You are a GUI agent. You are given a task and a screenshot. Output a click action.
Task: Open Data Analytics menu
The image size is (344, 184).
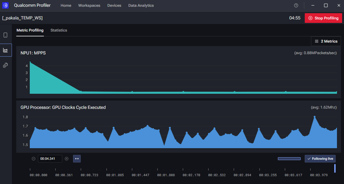coord(141,5)
